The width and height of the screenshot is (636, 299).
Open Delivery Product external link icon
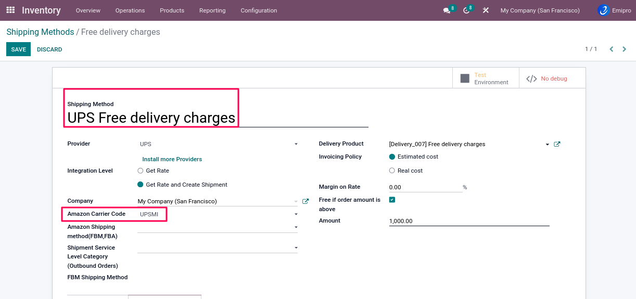click(557, 144)
